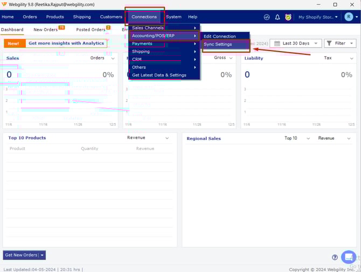Click the activity monitor pulse icon

tap(267, 17)
